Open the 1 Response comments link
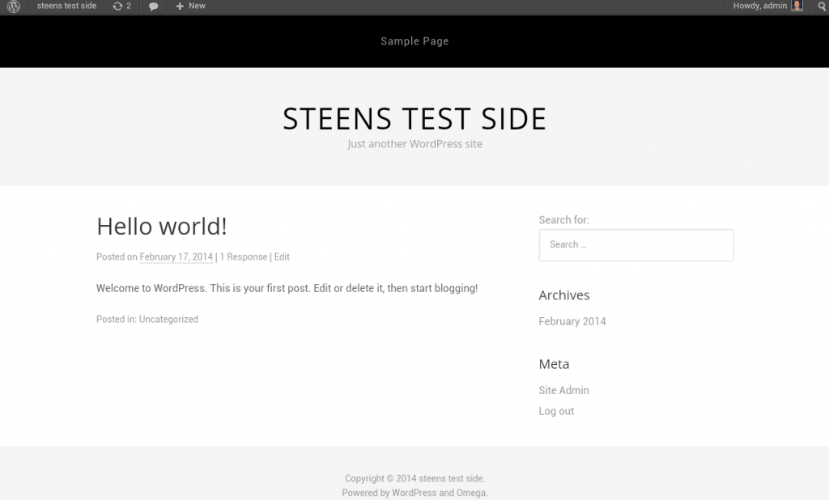 tap(244, 256)
